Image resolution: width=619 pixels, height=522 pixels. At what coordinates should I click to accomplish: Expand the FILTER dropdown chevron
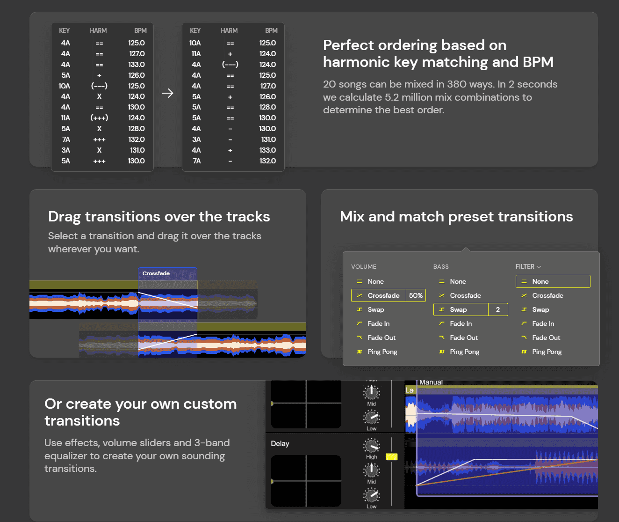(539, 266)
